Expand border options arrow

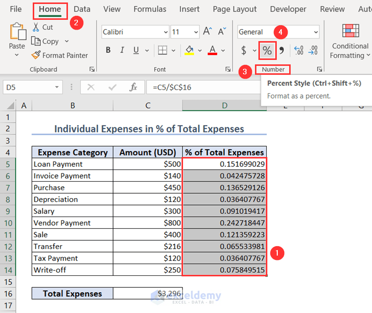(174, 51)
